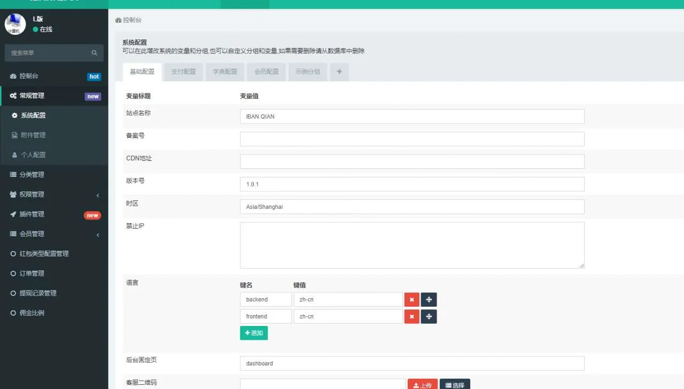Open 个人配置 in the sidebar
684x389 pixels.
point(33,155)
